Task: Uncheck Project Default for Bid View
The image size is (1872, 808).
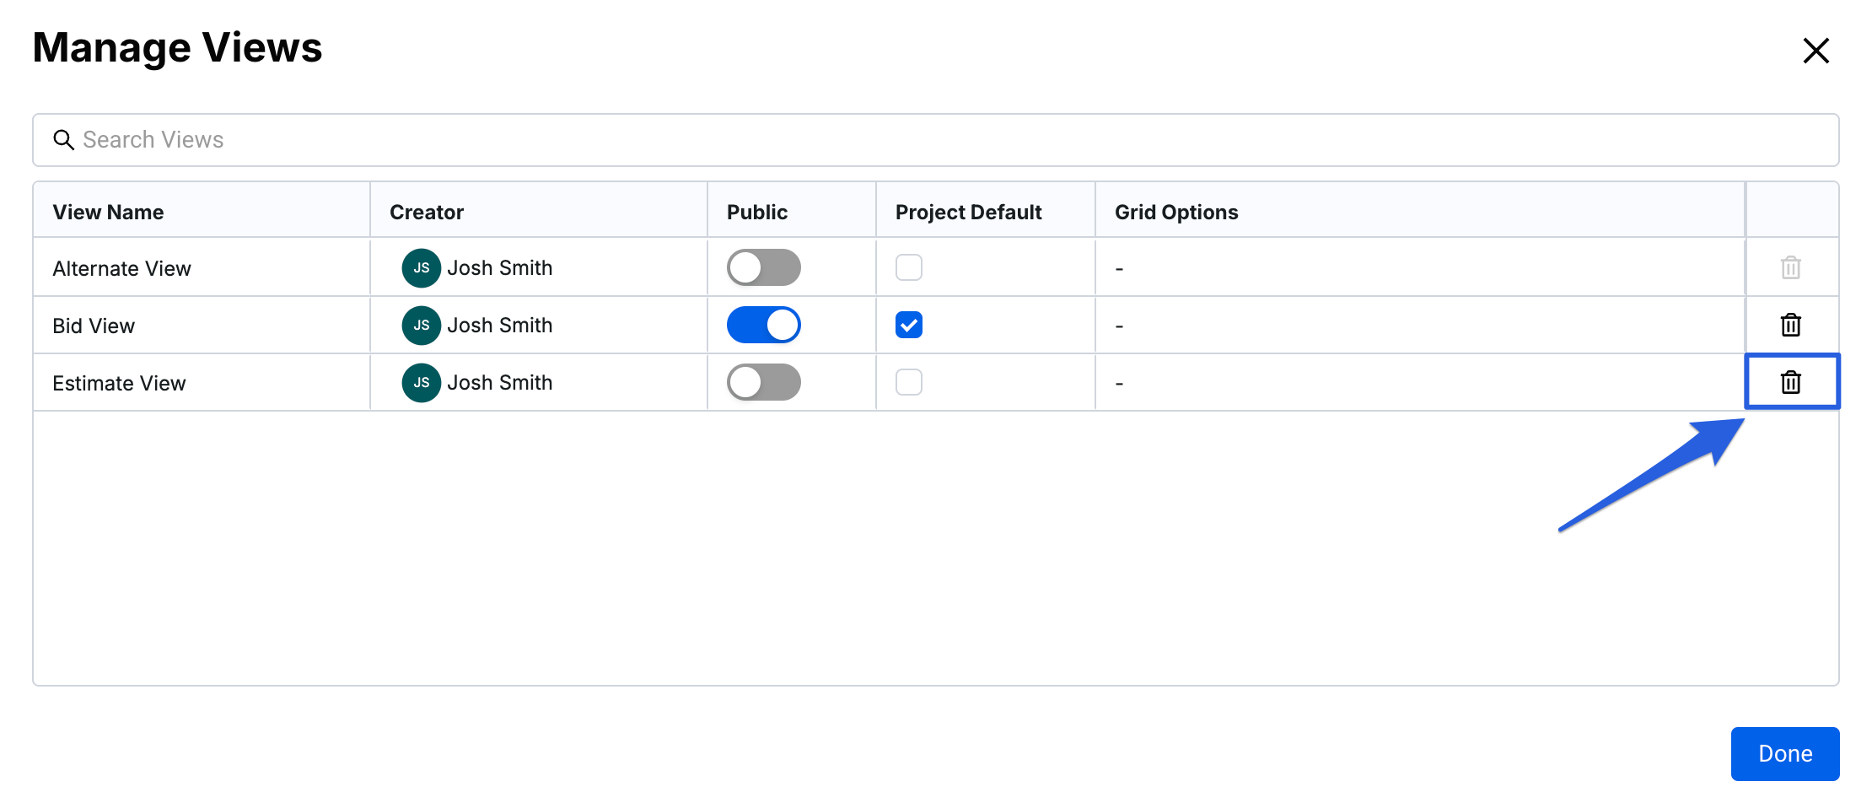Action: pos(908,325)
